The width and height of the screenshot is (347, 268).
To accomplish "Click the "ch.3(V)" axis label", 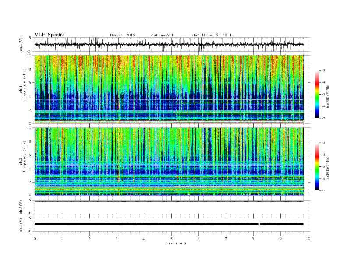I will pyautogui.click(x=21, y=207).
